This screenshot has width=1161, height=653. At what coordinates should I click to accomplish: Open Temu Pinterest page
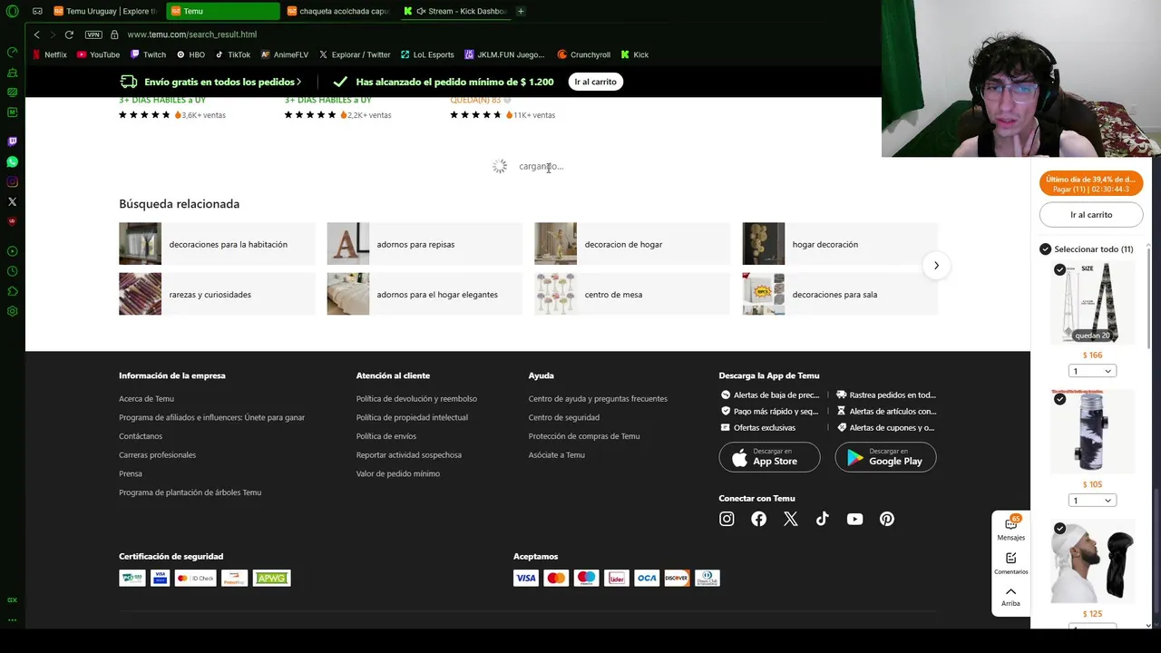click(x=887, y=519)
